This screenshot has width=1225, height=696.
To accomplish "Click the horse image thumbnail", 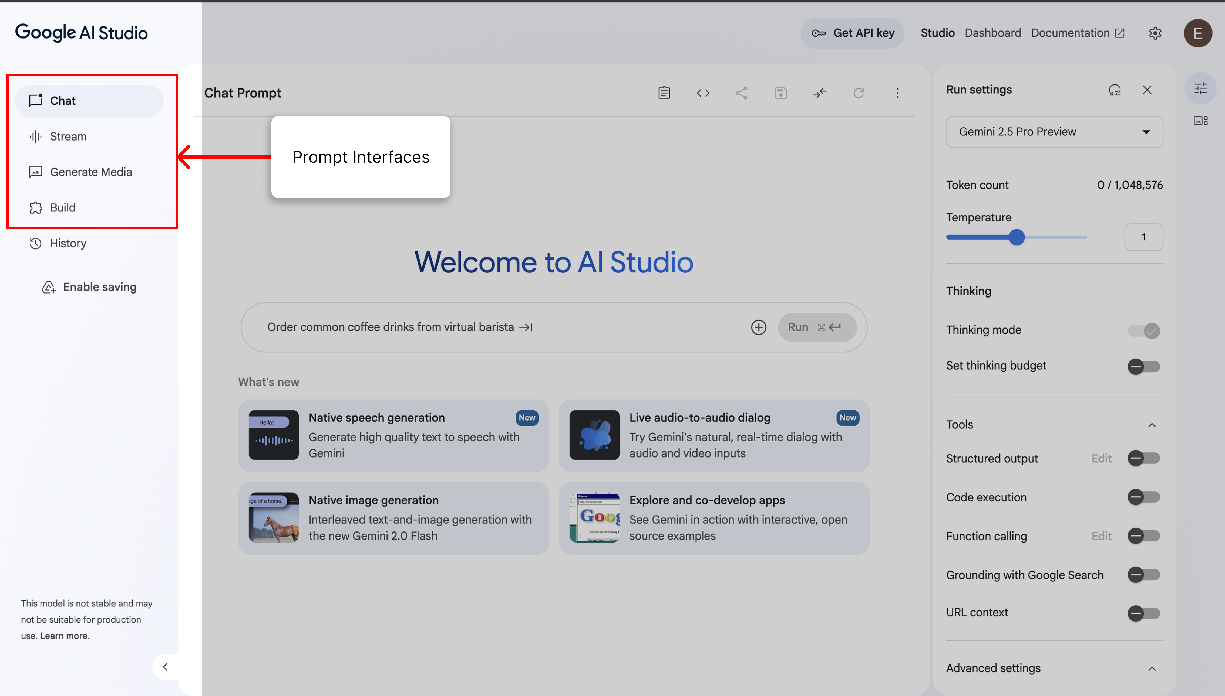I will click(274, 518).
